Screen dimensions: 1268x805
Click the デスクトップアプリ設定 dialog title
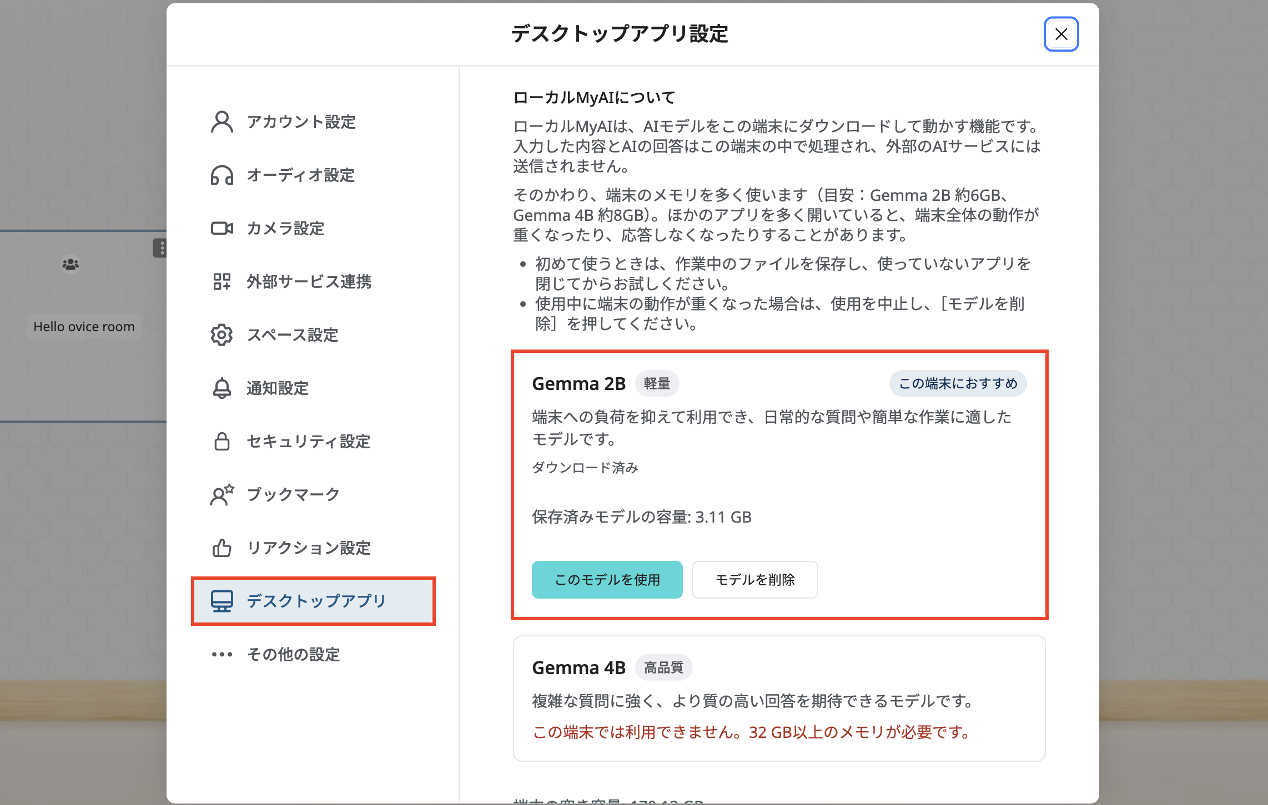pyautogui.click(x=620, y=34)
